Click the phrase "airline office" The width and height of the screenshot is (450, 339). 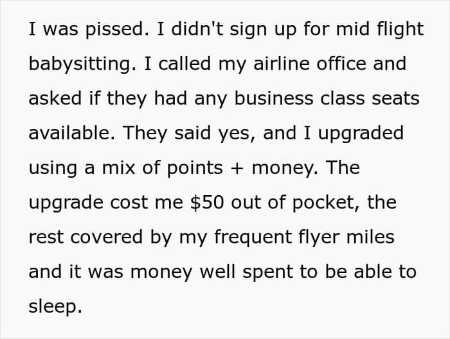tap(310, 64)
